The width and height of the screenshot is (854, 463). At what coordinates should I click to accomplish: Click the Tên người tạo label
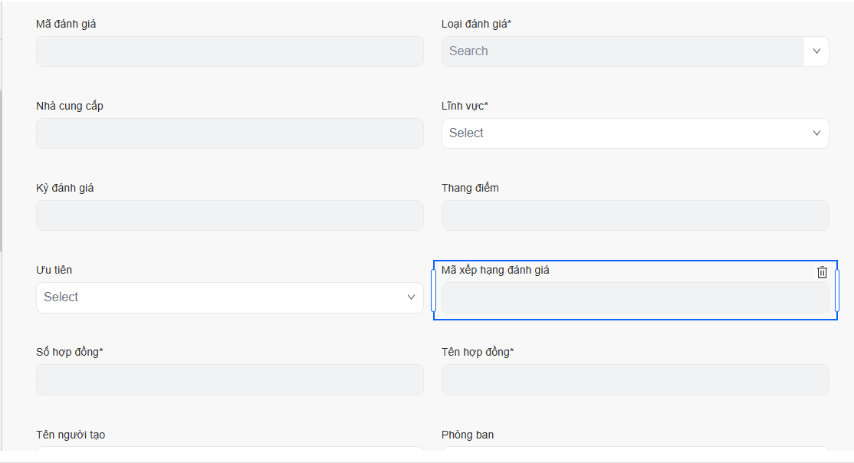tap(71, 435)
